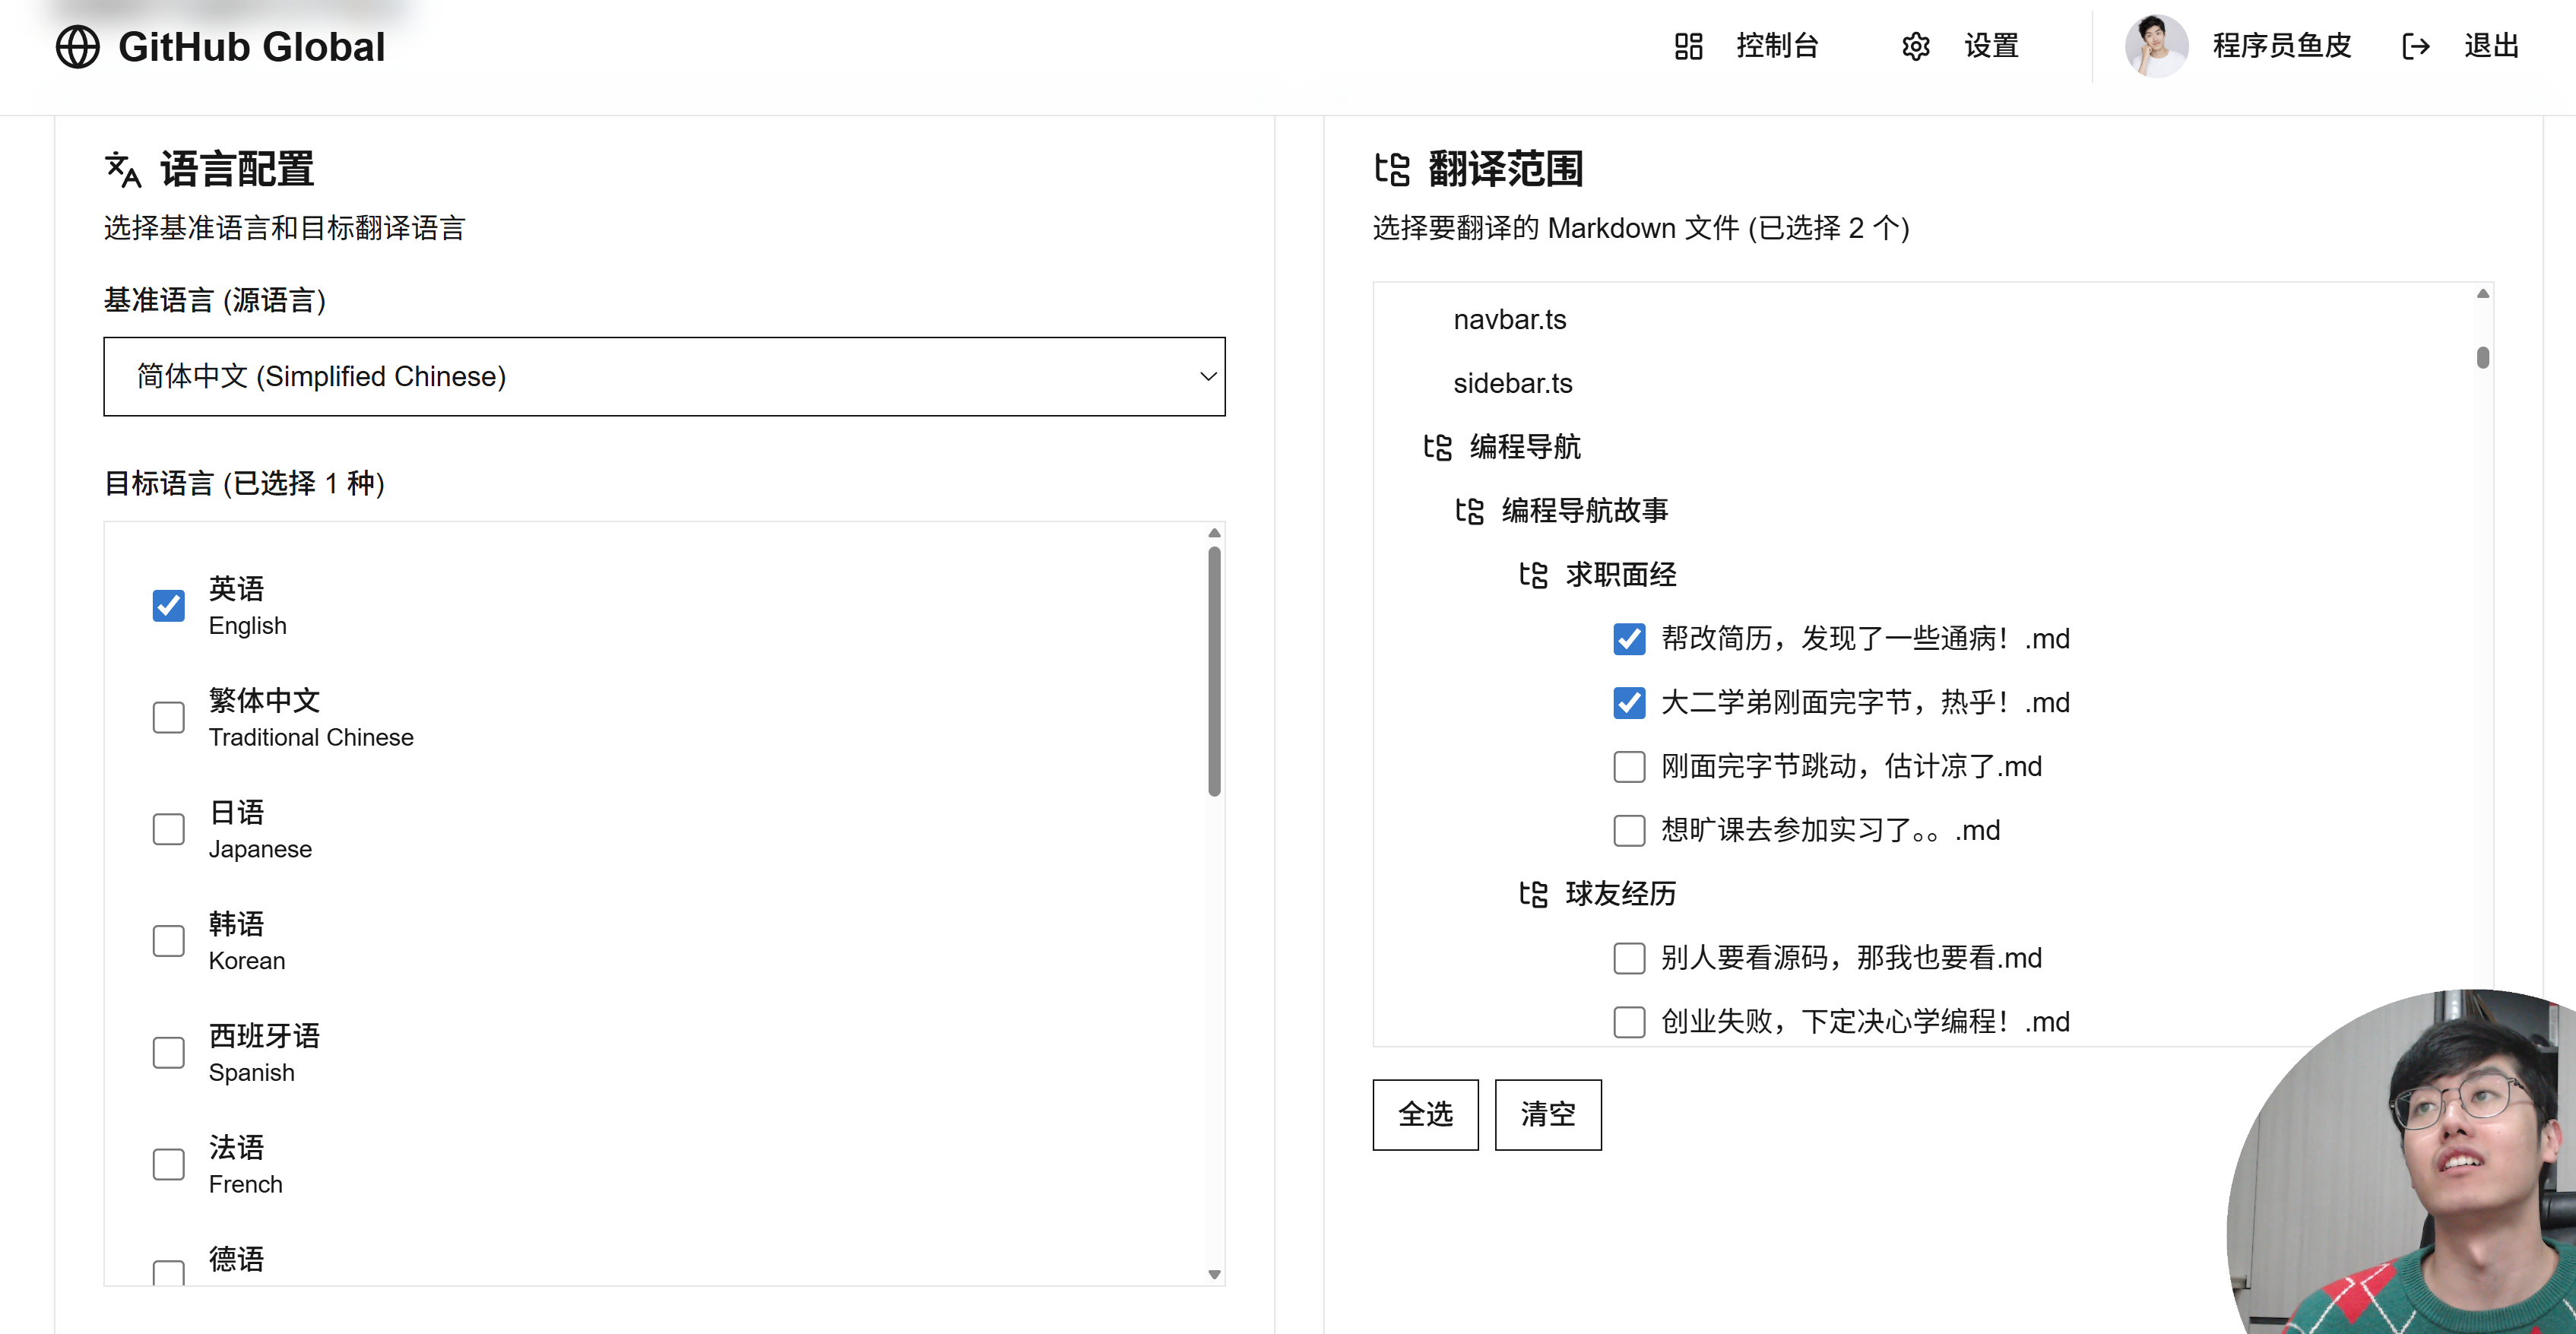Screen dimensions: 2576x1334
Task: Click the 设置 gear icon
Action: click(x=1915, y=47)
